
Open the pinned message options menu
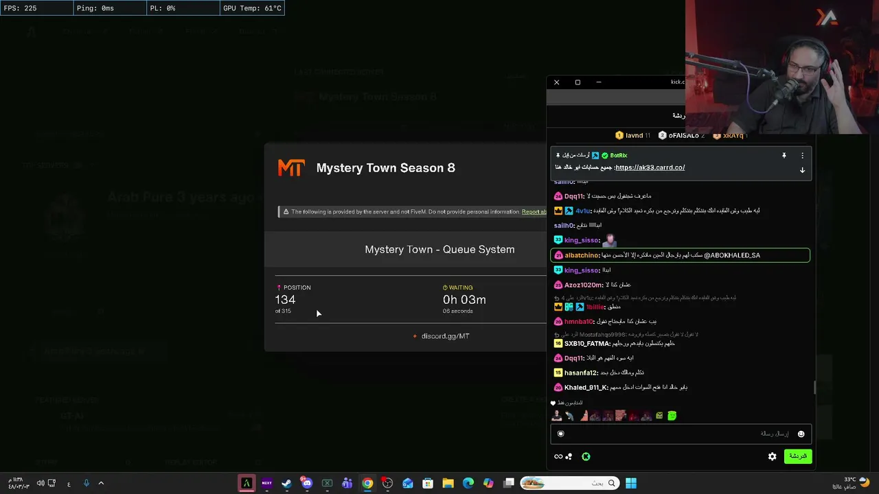point(802,156)
